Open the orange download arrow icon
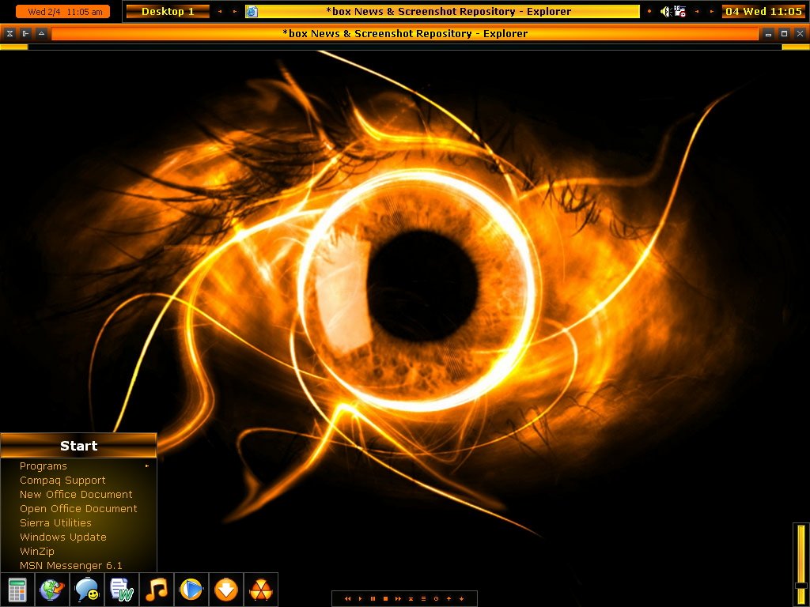Viewport: 810px width, 607px height. pyautogui.click(x=225, y=590)
